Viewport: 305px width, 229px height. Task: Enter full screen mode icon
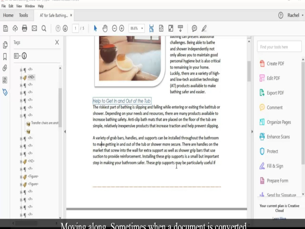[x=170, y=28]
